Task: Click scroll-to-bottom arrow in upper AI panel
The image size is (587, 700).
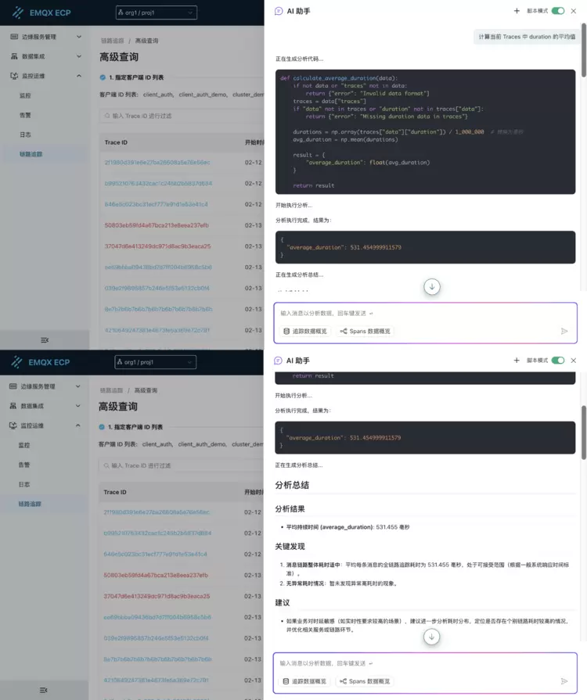Action: pos(431,287)
